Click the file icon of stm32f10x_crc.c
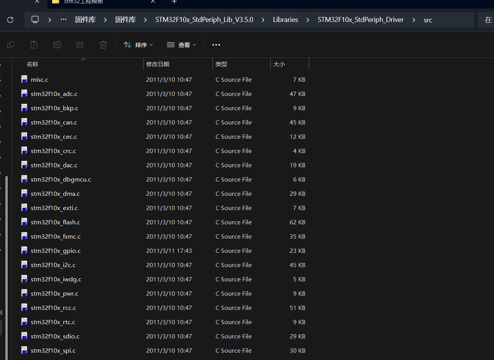Screen dimensions: 494x360 (25, 151)
